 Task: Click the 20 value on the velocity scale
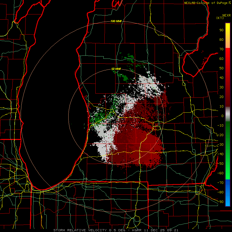click(221, 97)
